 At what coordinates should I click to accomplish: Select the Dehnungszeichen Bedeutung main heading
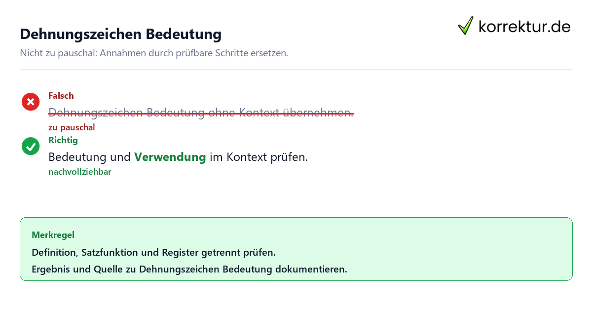pos(121,34)
